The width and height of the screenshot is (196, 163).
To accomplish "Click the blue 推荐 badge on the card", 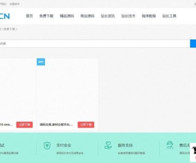I will pyautogui.click(x=41, y=62).
